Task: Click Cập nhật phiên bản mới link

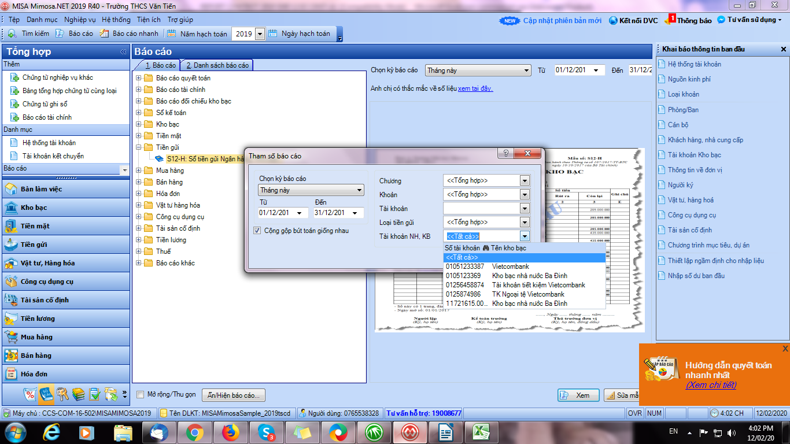Action: tap(562, 20)
